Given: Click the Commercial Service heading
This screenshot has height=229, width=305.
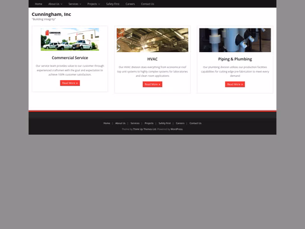Looking at the screenshot, I should 70,58.
